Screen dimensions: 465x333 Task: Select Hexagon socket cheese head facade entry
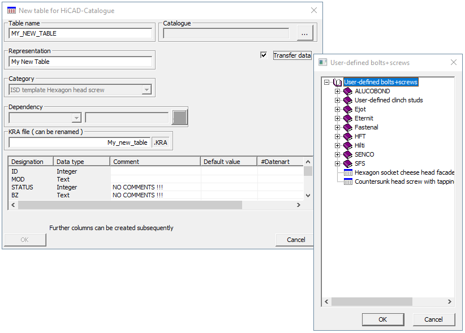(404, 173)
